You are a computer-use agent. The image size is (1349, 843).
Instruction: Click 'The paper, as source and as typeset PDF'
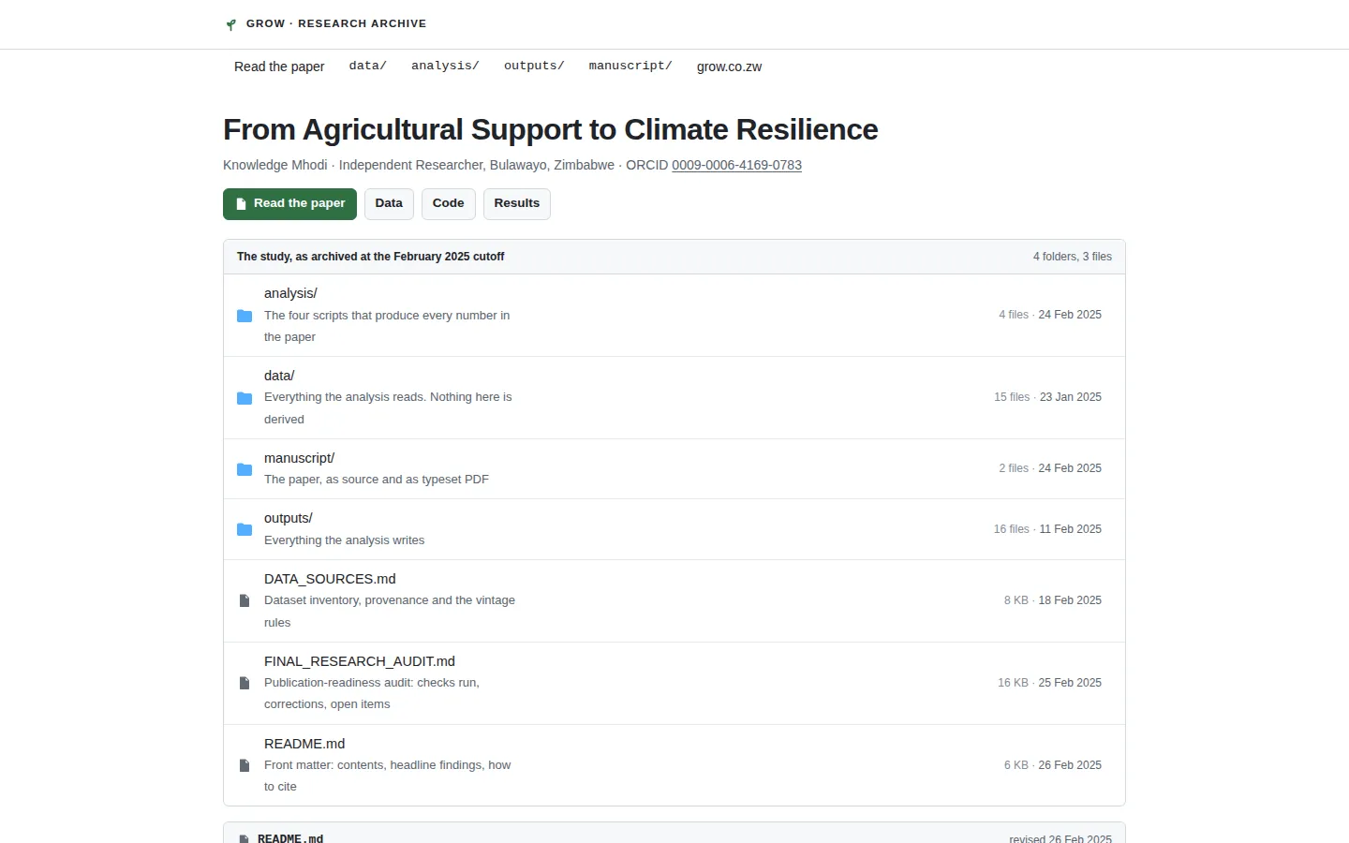click(377, 480)
